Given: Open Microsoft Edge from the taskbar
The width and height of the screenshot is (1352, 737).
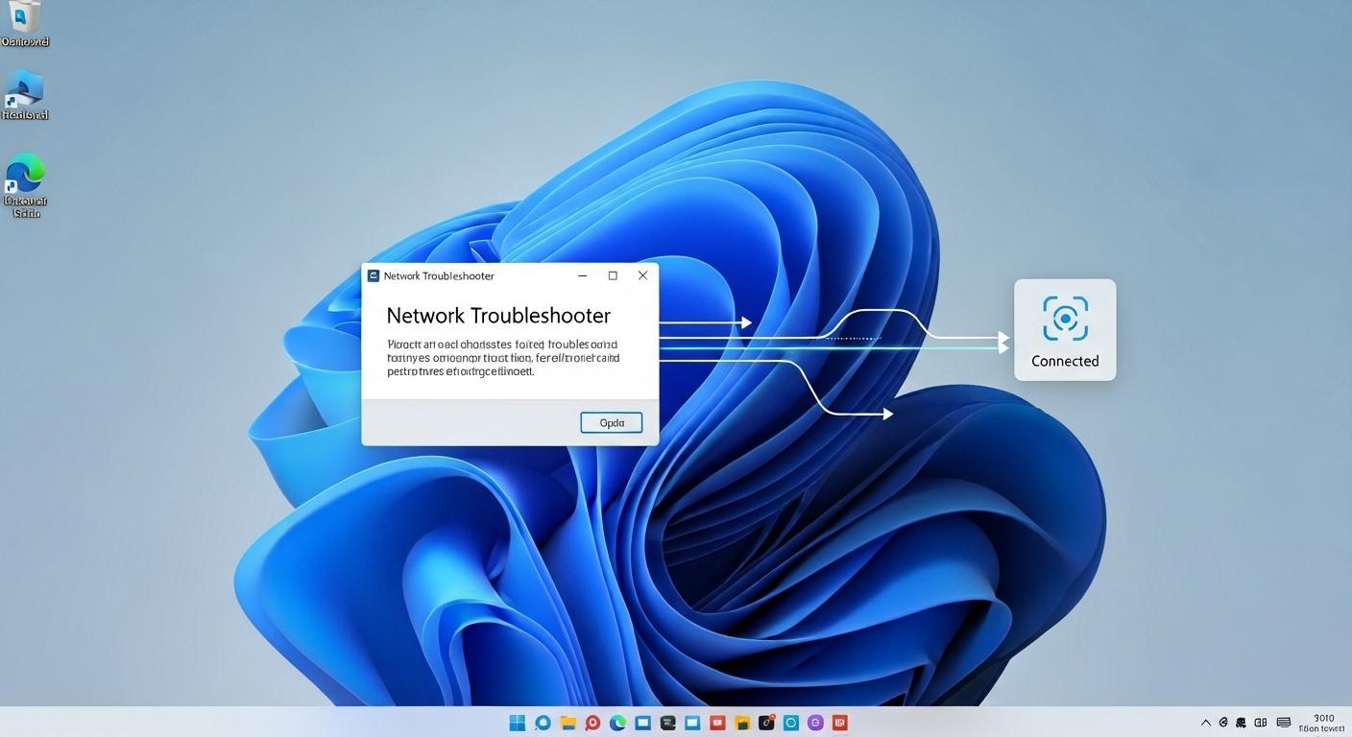Looking at the screenshot, I should click(x=617, y=723).
